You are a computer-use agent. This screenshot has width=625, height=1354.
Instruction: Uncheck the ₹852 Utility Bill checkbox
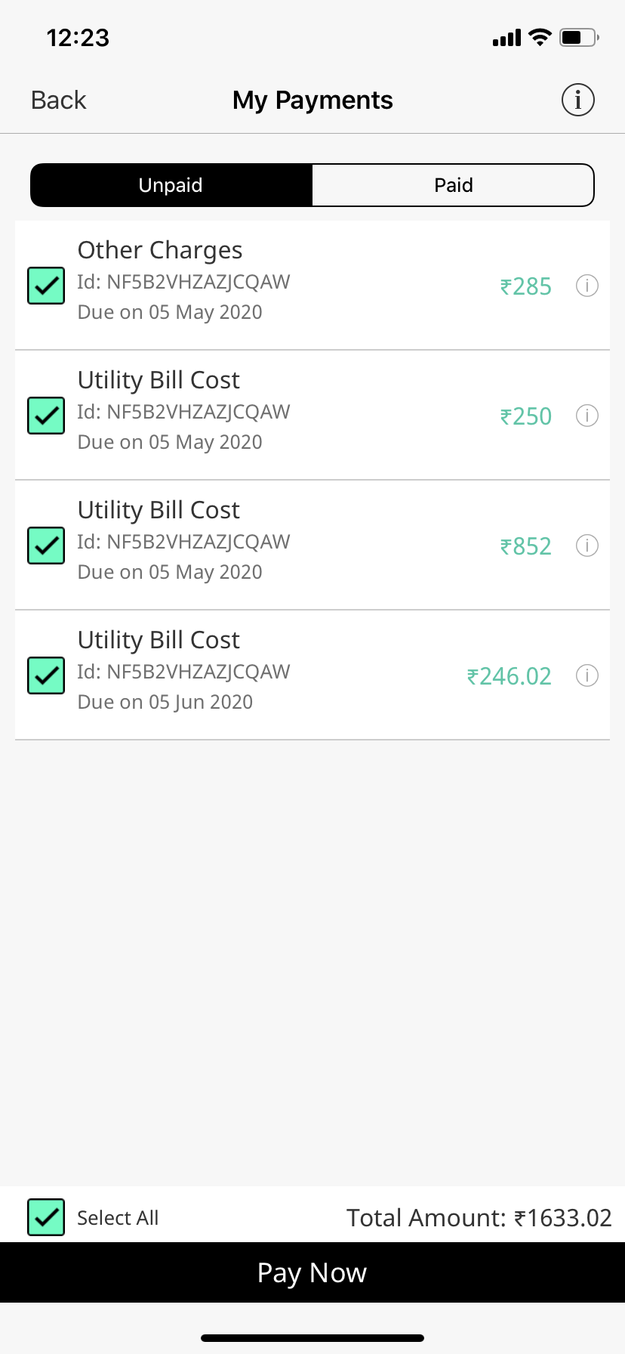(46, 546)
